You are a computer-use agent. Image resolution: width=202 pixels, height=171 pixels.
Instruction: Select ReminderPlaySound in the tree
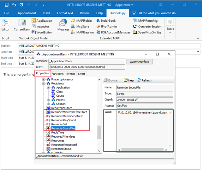[63, 120]
